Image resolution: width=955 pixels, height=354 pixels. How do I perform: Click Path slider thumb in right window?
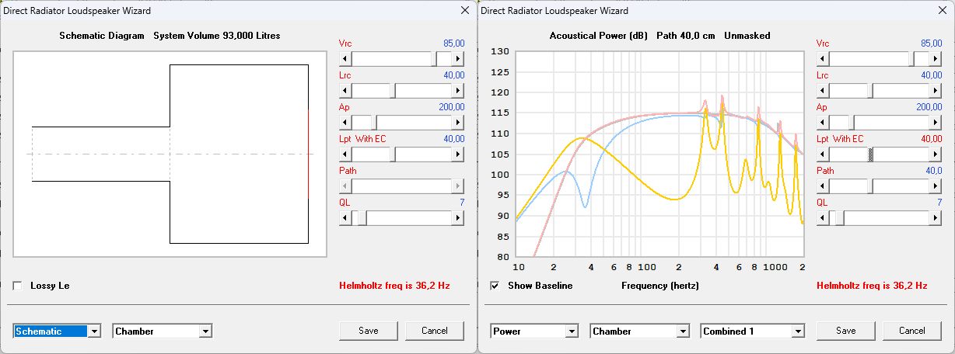point(870,186)
